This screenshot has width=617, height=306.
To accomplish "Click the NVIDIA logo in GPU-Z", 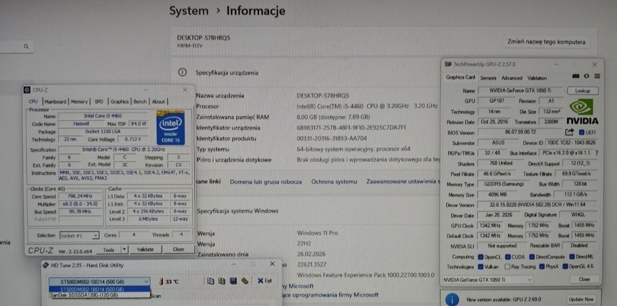I will pyautogui.click(x=582, y=111).
